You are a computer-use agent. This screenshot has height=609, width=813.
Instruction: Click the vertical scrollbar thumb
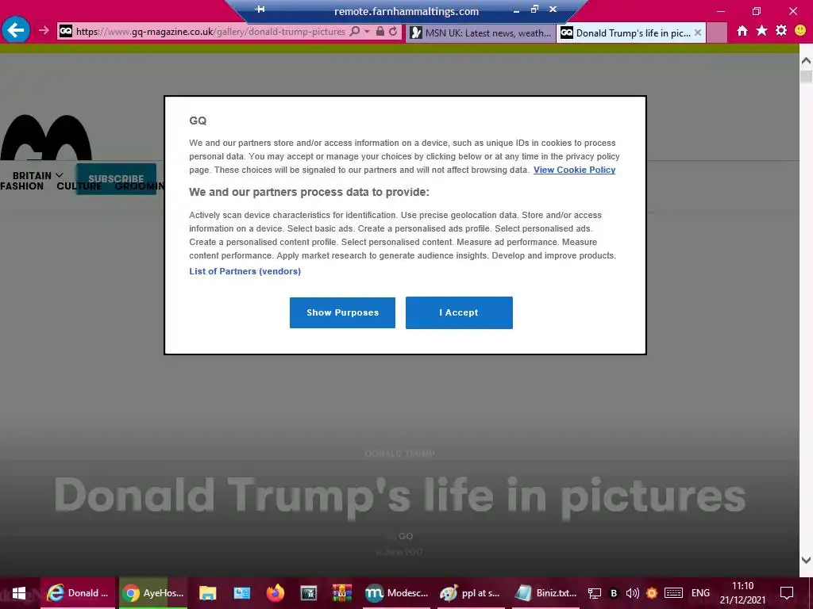tap(806, 76)
